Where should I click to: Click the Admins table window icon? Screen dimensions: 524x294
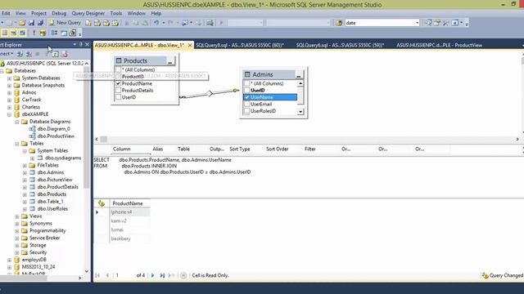point(247,74)
